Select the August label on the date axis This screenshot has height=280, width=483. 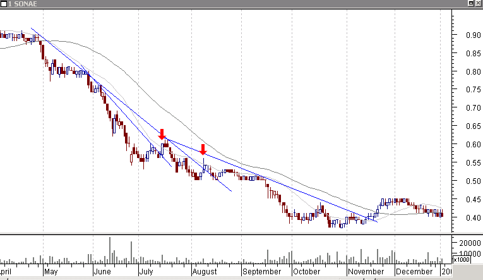[x=205, y=272]
